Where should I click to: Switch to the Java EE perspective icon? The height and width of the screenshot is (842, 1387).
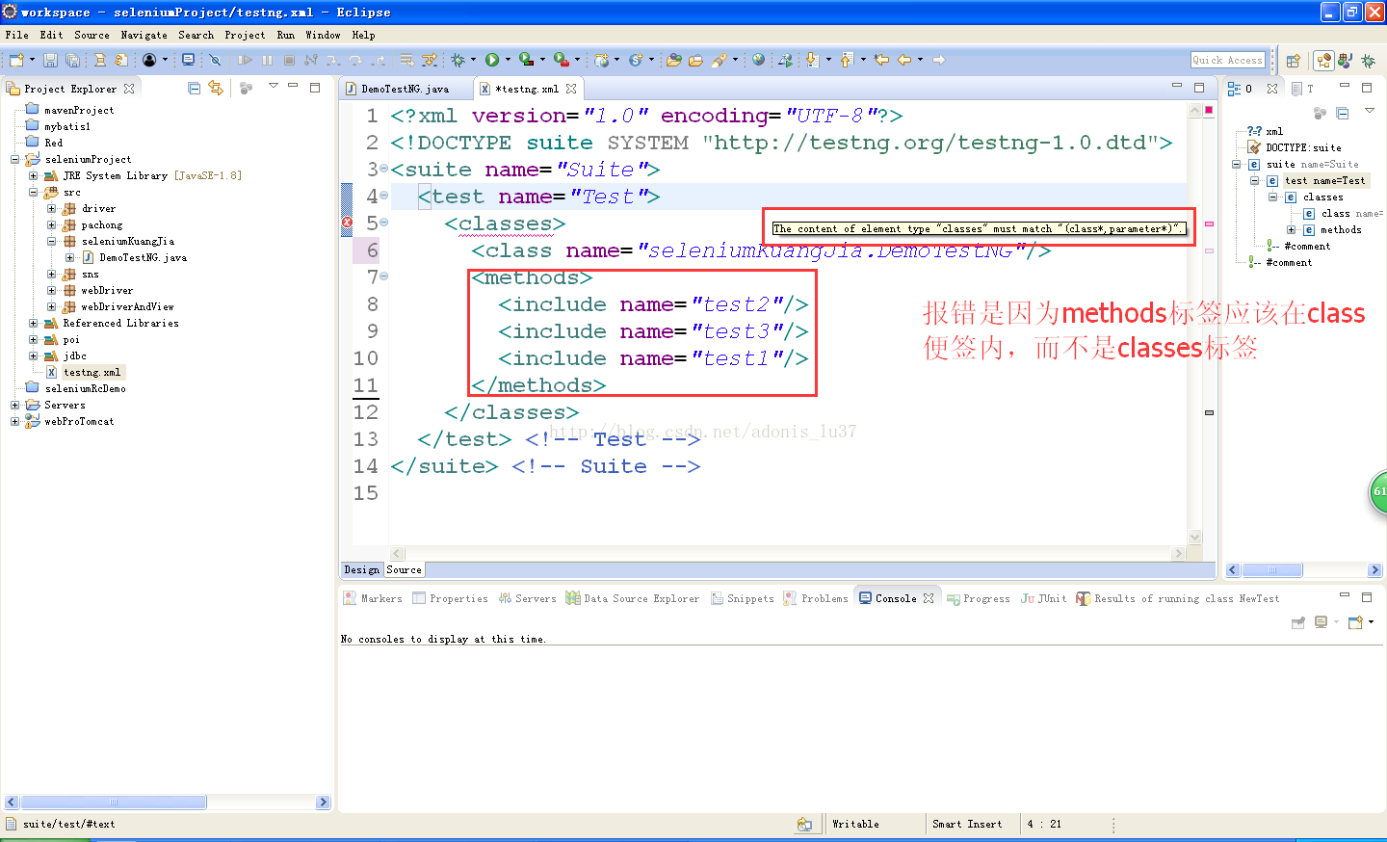point(1324,61)
